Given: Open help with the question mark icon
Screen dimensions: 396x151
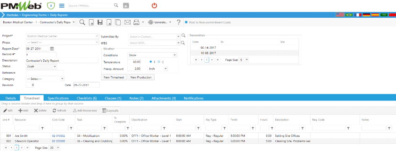Looking at the screenshot, I should (x=179, y=22).
